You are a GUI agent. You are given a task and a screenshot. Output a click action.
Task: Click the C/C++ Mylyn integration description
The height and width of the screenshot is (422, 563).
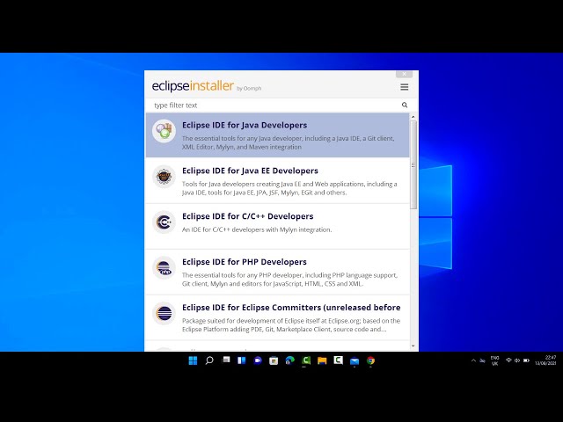tap(257, 229)
